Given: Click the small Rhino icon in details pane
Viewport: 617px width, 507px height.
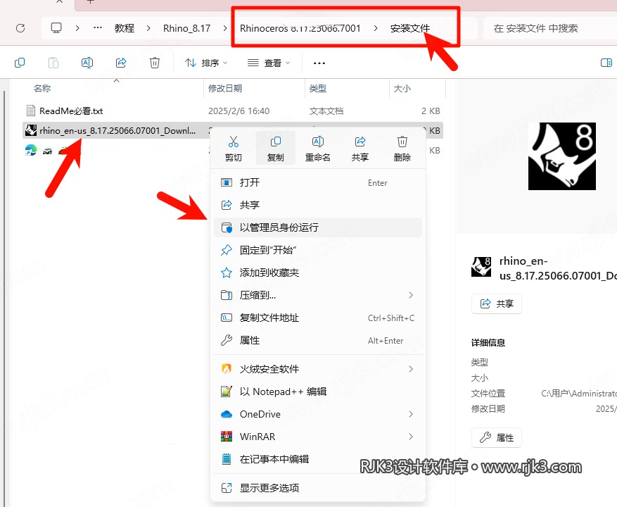Looking at the screenshot, I should [481, 266].
